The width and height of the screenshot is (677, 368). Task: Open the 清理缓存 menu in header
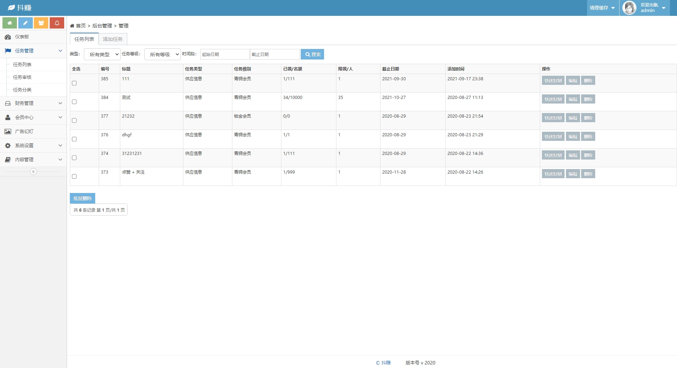point(602,8)
